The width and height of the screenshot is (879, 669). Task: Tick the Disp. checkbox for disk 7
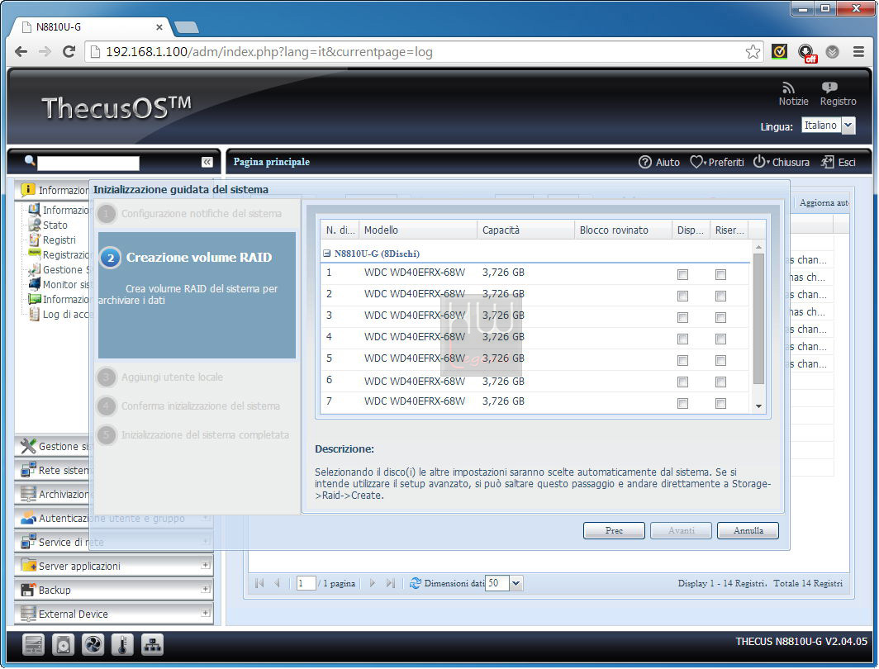pos(682,403)
